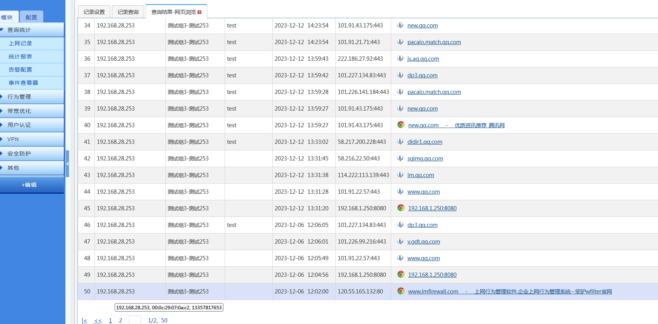Open the 统计报表 sidebar item

21,56
